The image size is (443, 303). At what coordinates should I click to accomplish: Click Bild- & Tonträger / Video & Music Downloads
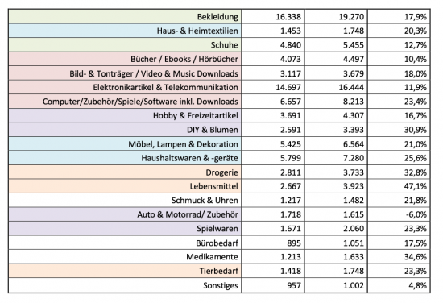click(x=154, y=73)
